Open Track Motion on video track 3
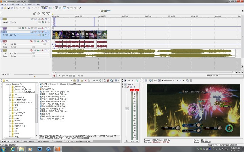244x152 pixels. [x=36, y=32]
